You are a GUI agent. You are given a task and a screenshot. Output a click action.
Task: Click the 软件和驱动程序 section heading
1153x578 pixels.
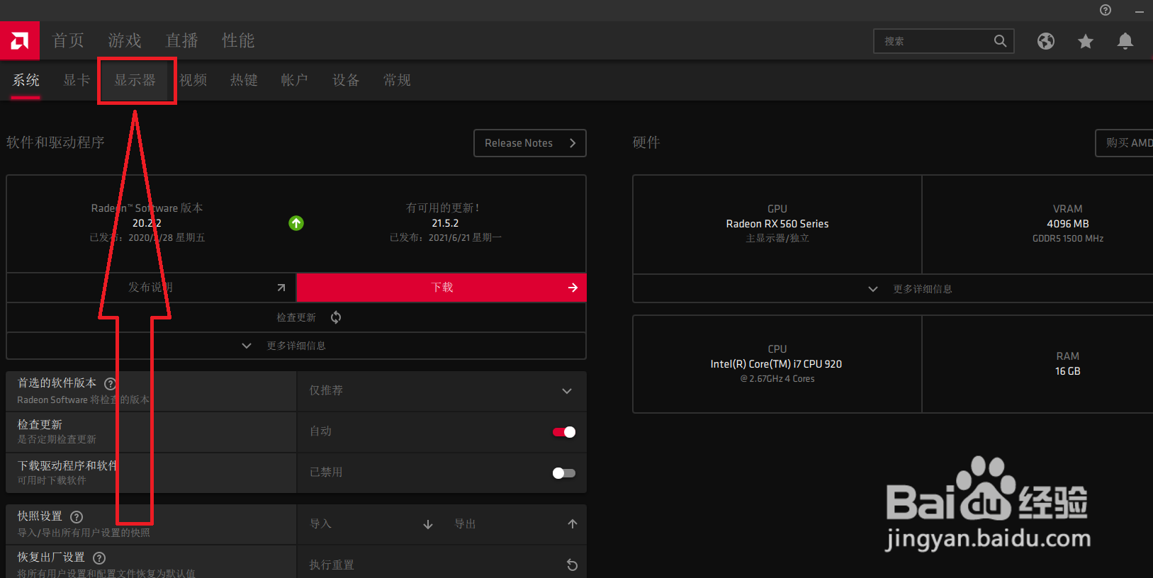[55, 142]
